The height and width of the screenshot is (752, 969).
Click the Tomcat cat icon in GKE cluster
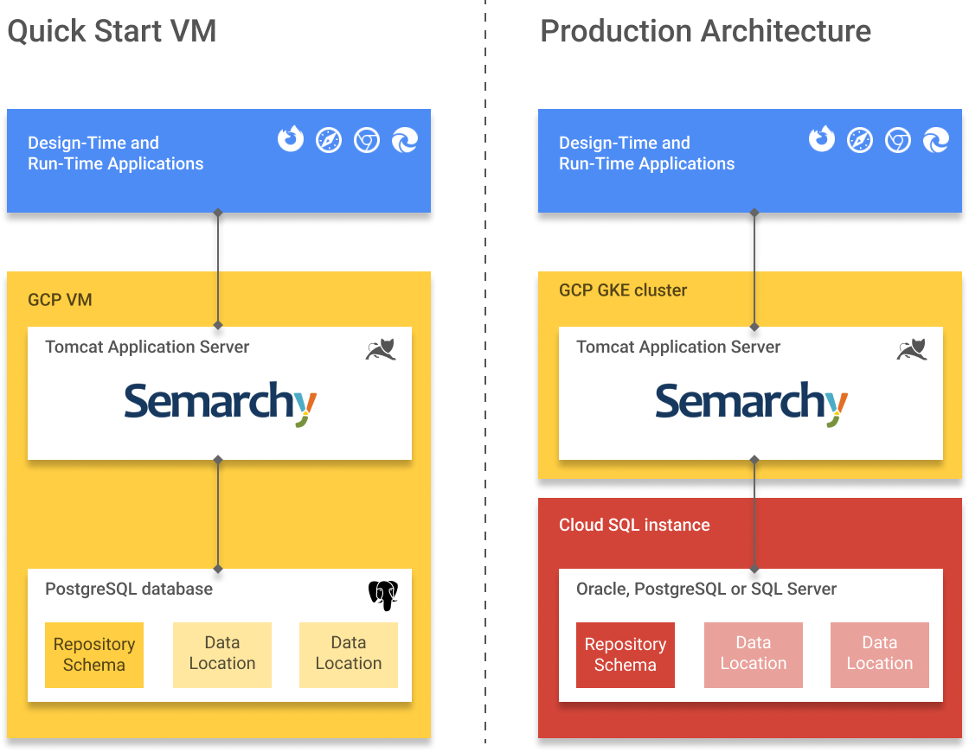click(x=911, y=350)
